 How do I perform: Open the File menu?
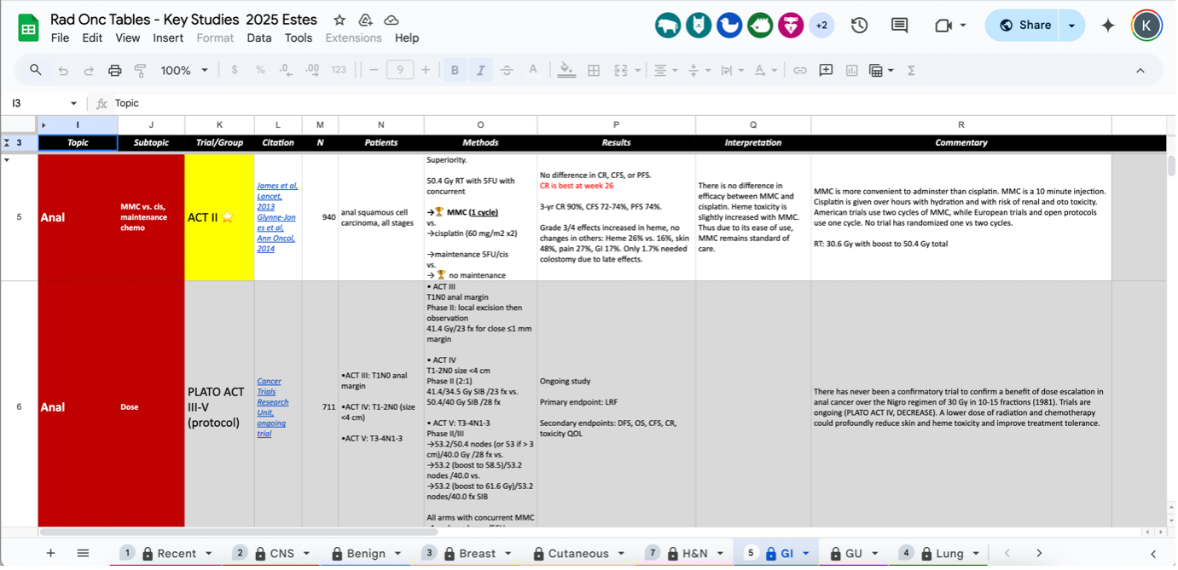click(x=60, y=37)
